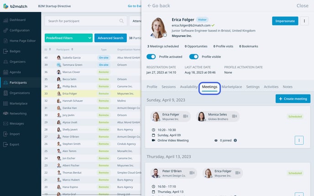Click the three-dot menu beside Impersonate
The width and height of the screenshot is (314, 196).
point(305,21)
